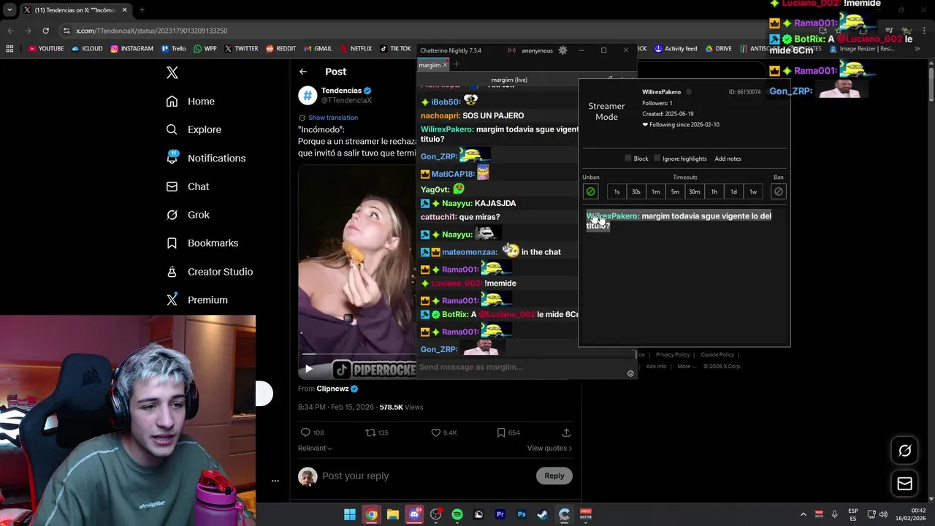Go back using the arrow beside Post
Screen dimensions: 935x526
pyautogui.click(x=303, y=72)
